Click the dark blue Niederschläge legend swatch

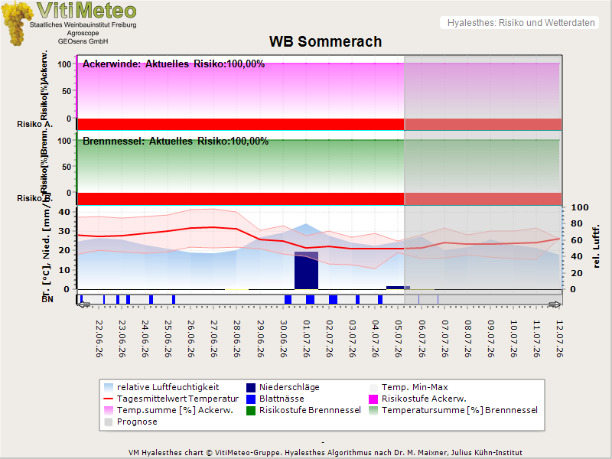[x=251, y=388]
